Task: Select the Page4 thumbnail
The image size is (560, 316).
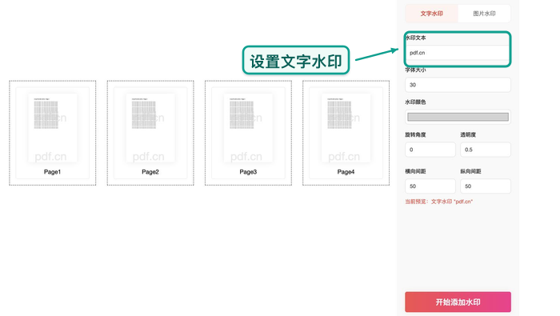Action: pos(346,133)
